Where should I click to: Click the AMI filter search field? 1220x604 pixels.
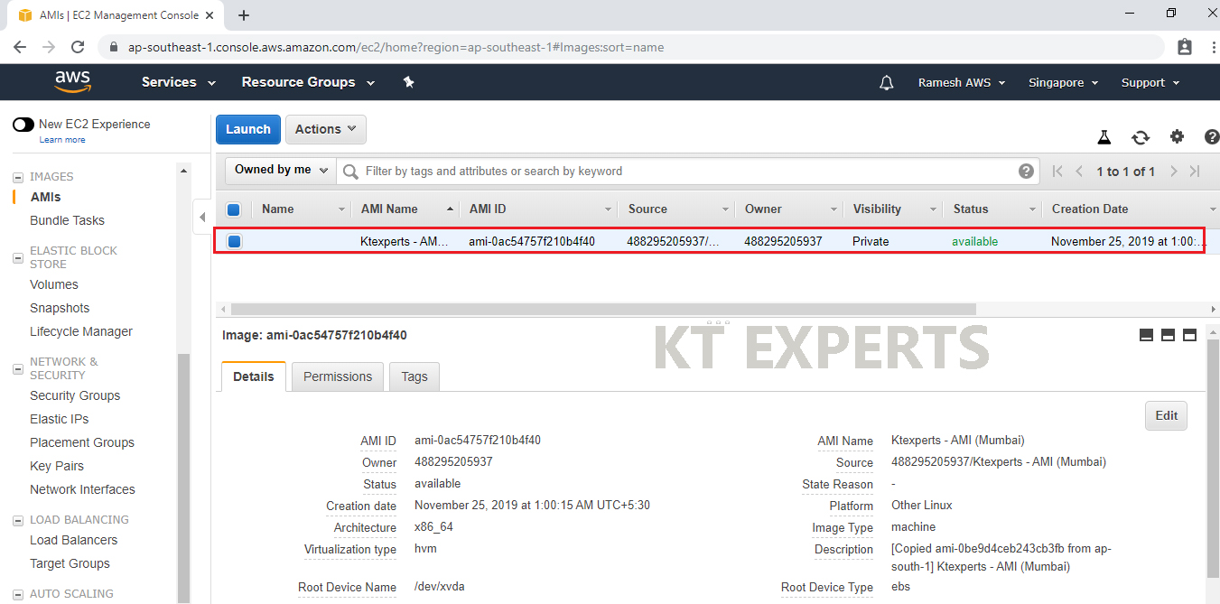coord(689,171)
